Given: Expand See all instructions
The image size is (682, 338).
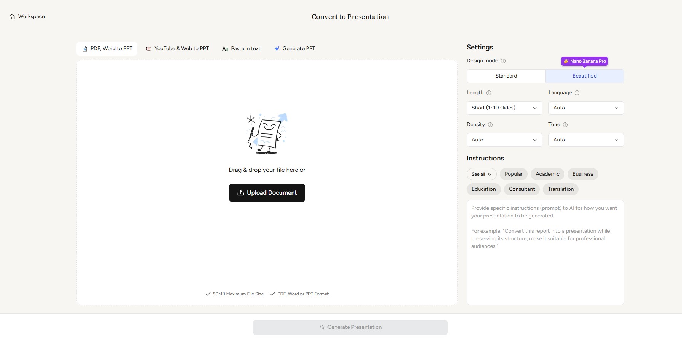Looking at the screenshot, I should pos(482,174).
